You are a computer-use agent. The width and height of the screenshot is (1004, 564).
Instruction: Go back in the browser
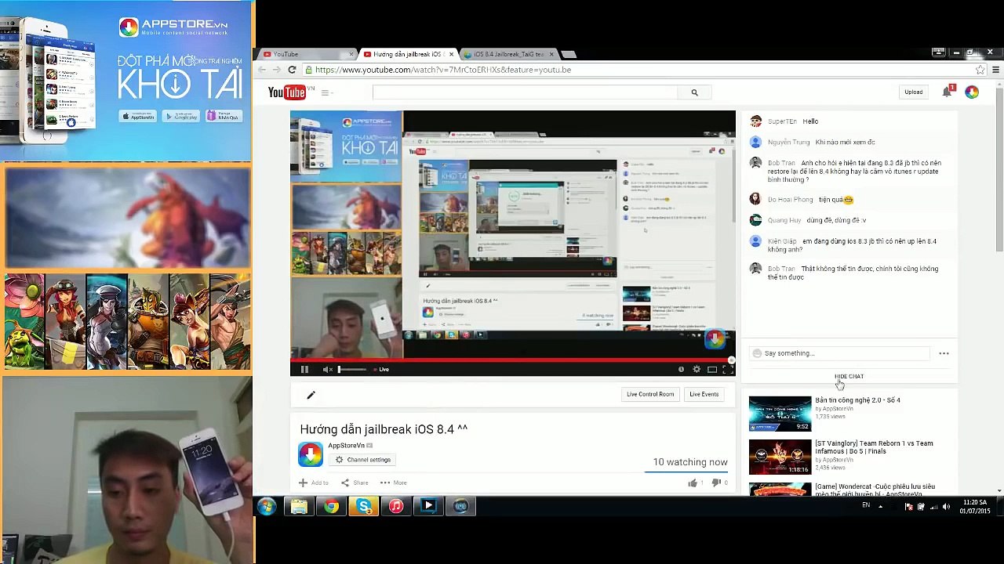[263, 70]
